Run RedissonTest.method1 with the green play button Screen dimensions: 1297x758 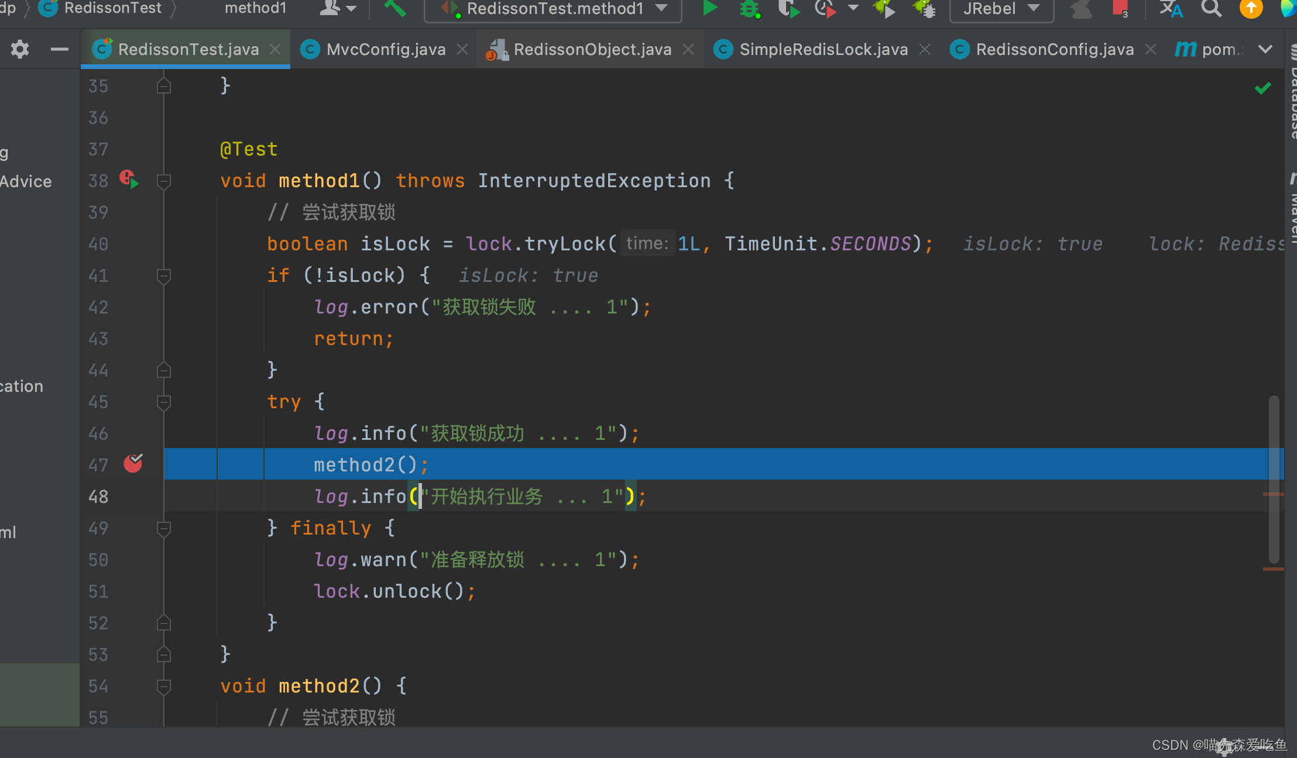709,8
